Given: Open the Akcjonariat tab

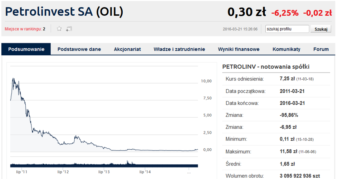Looking at the screenshot, I should (127, 49).
